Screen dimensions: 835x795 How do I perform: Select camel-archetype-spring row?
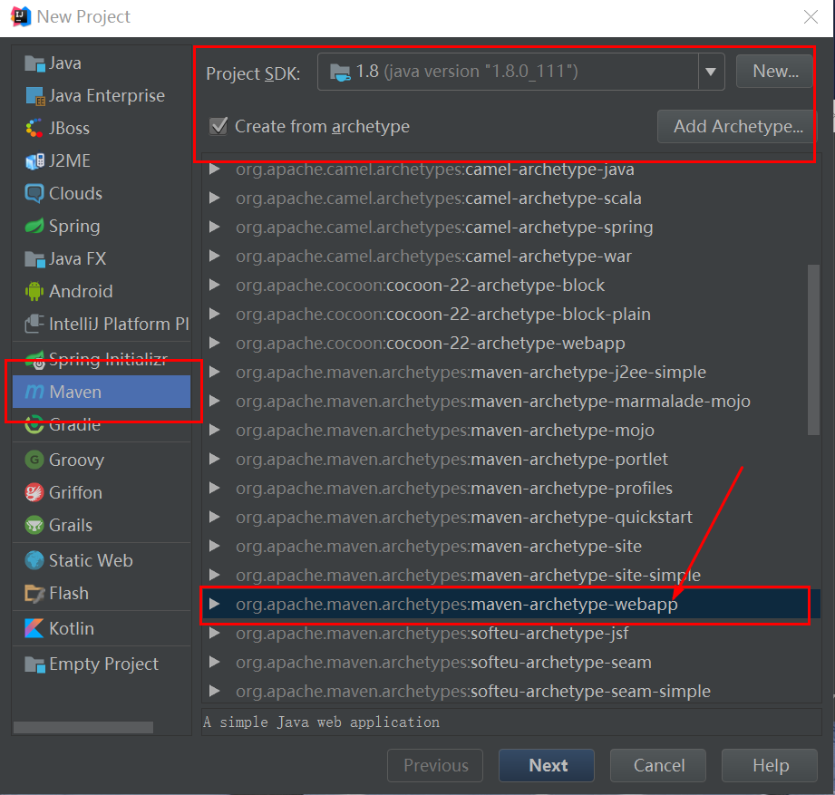click(510, 228)
